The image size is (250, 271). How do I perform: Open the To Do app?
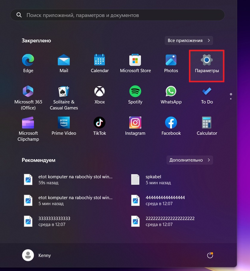207,95
